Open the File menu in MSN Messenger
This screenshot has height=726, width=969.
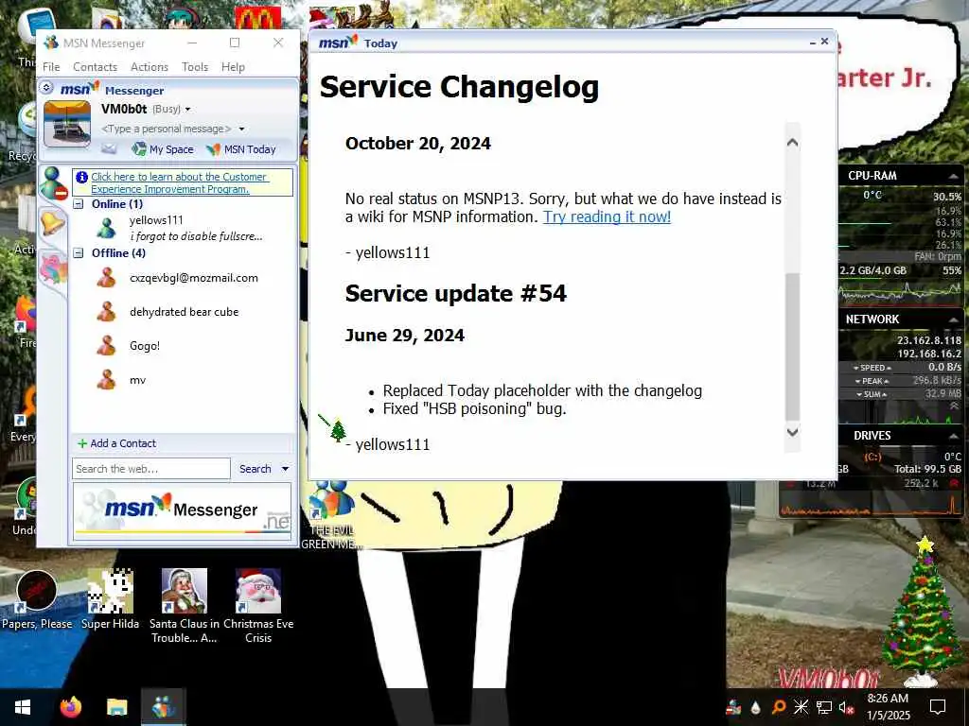pos(51,67)
